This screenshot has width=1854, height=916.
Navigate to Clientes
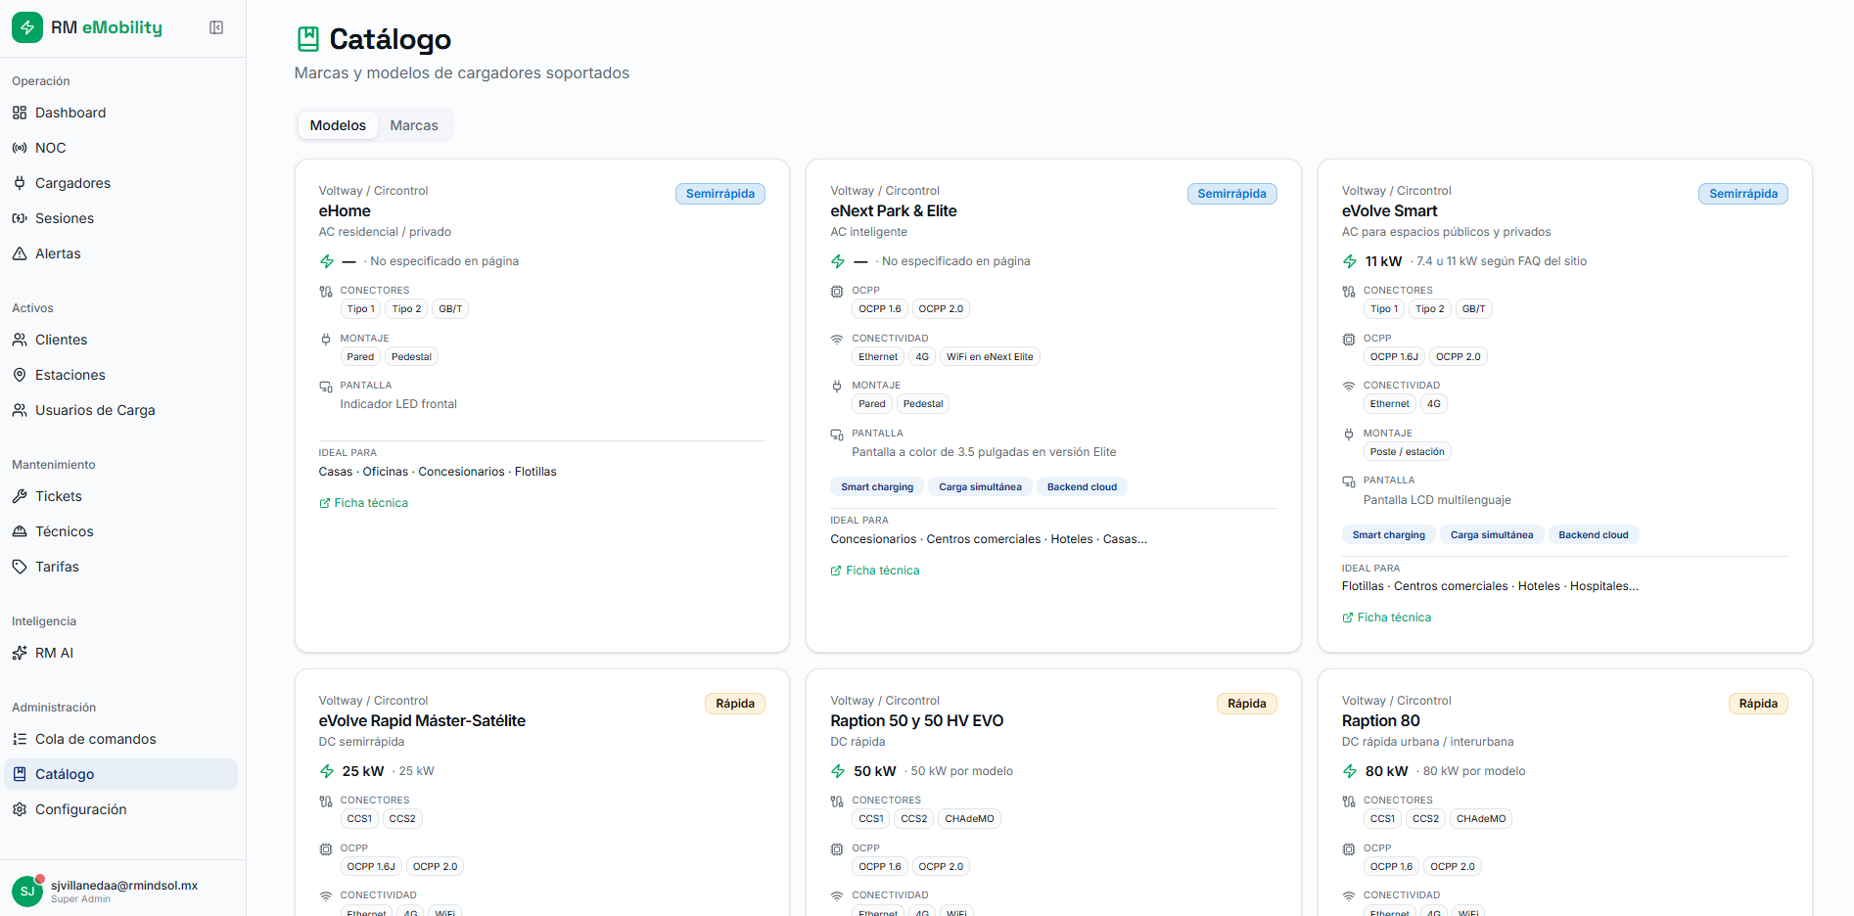(x=120, y=340)
